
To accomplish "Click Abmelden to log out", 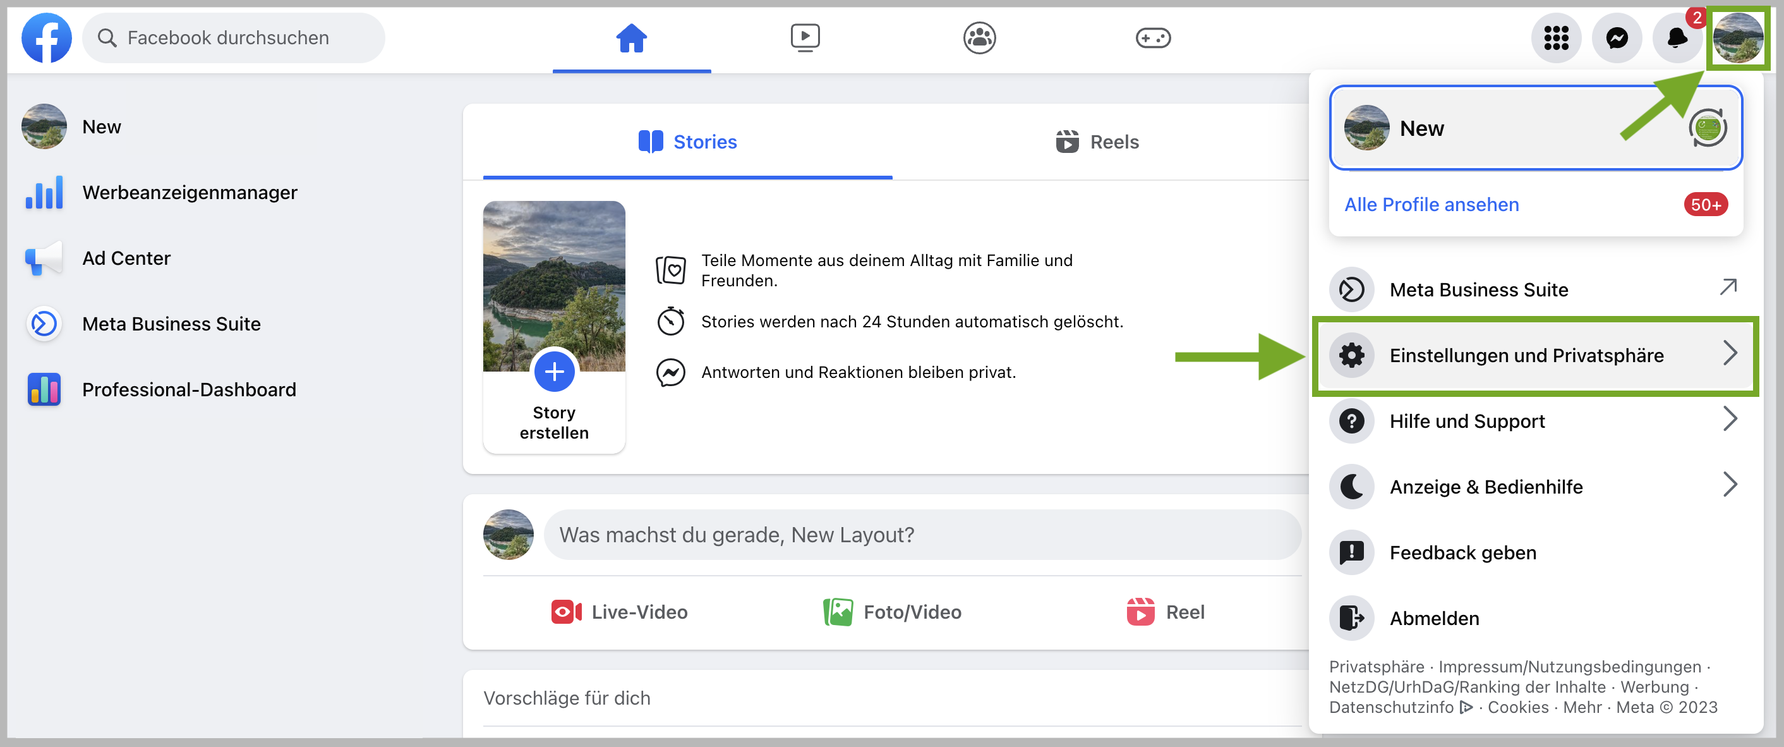I will (1535, 618).
